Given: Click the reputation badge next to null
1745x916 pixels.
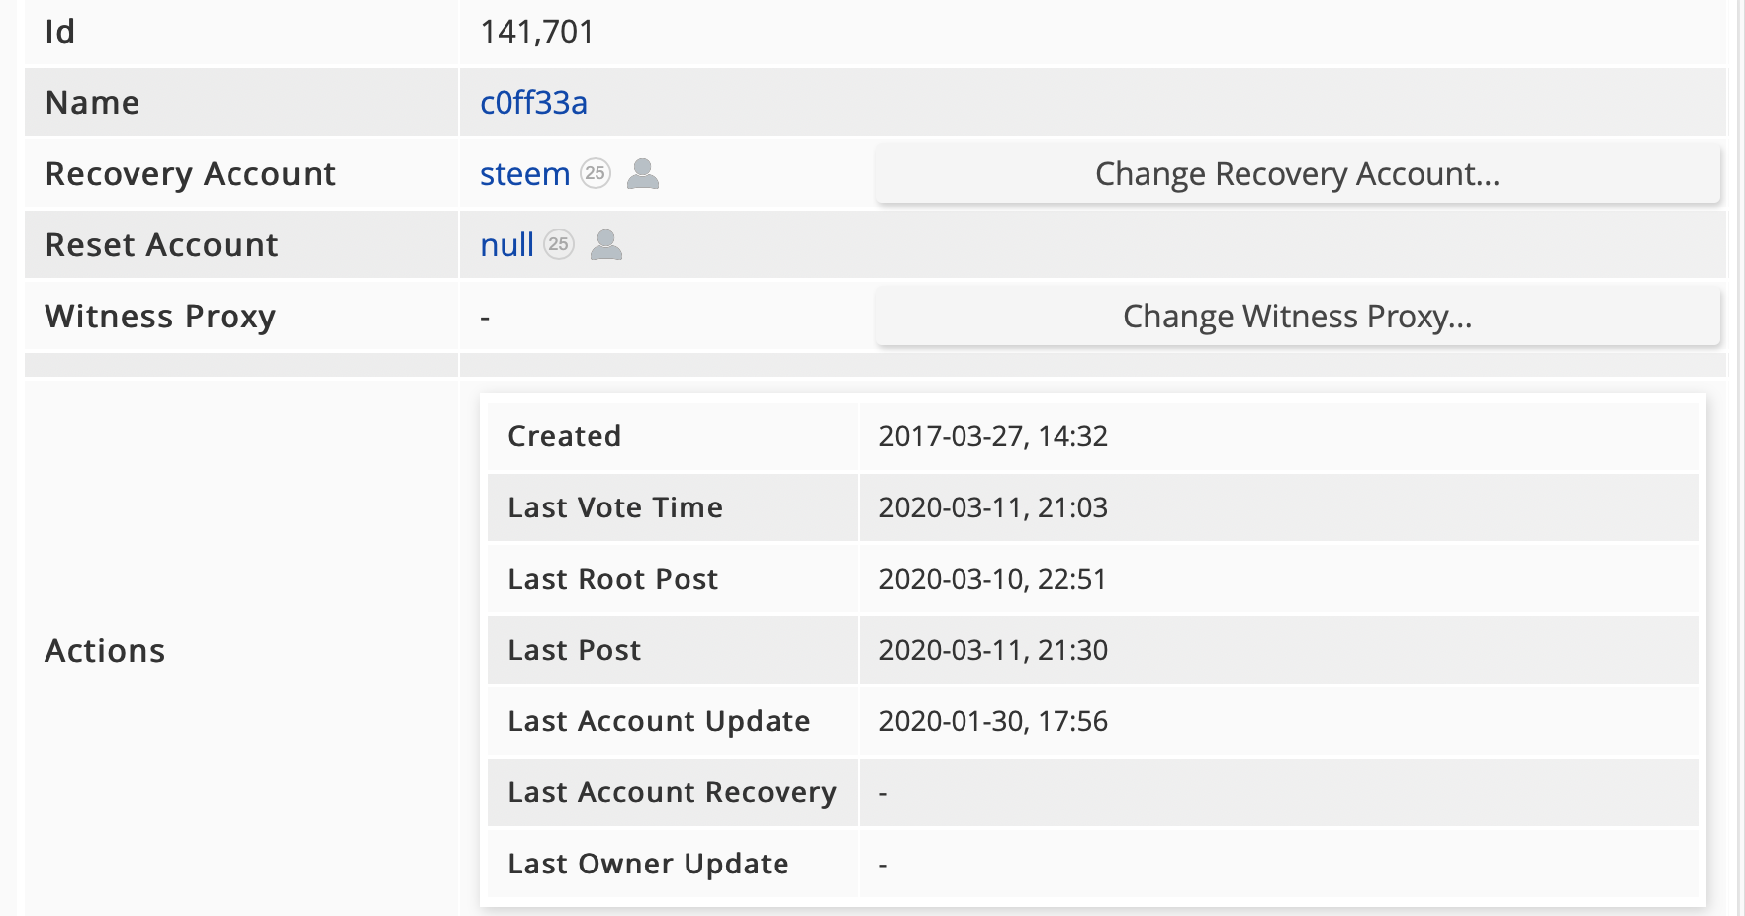Looking at the screenshot, I should pos(559,244).
